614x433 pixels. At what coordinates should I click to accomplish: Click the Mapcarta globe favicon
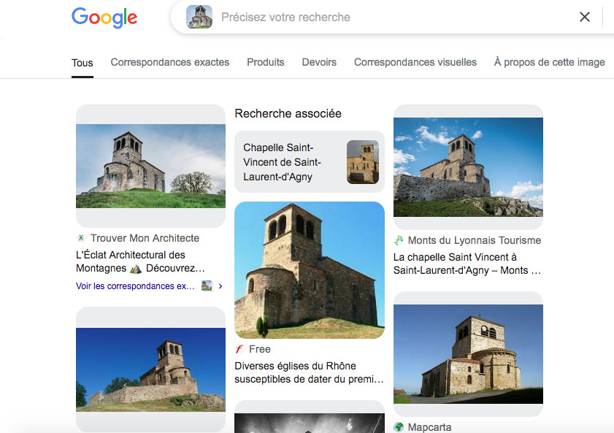point(399,427)
